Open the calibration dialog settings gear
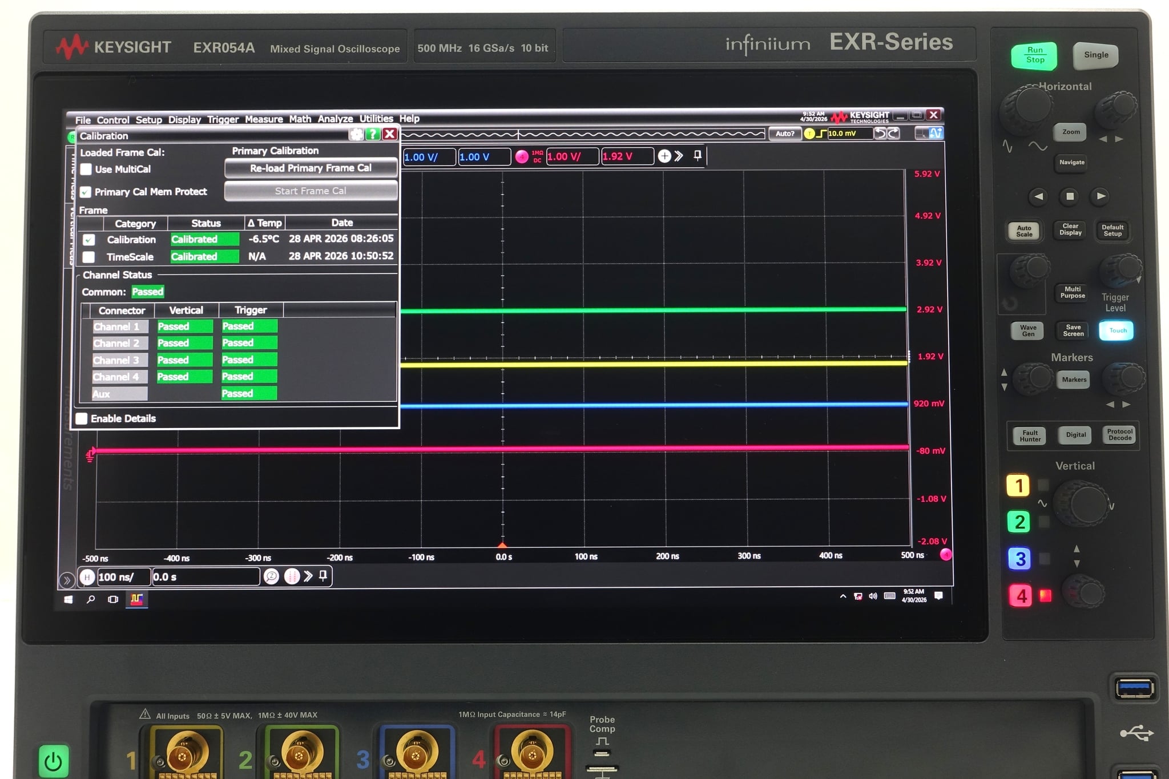Viewport: 1169px width, 779px height. click(x=357, y=135)
